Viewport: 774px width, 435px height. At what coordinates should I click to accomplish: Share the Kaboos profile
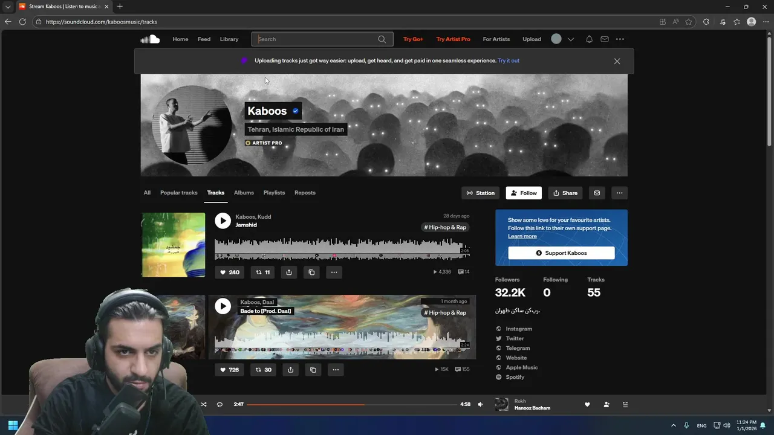click(565, 193)
